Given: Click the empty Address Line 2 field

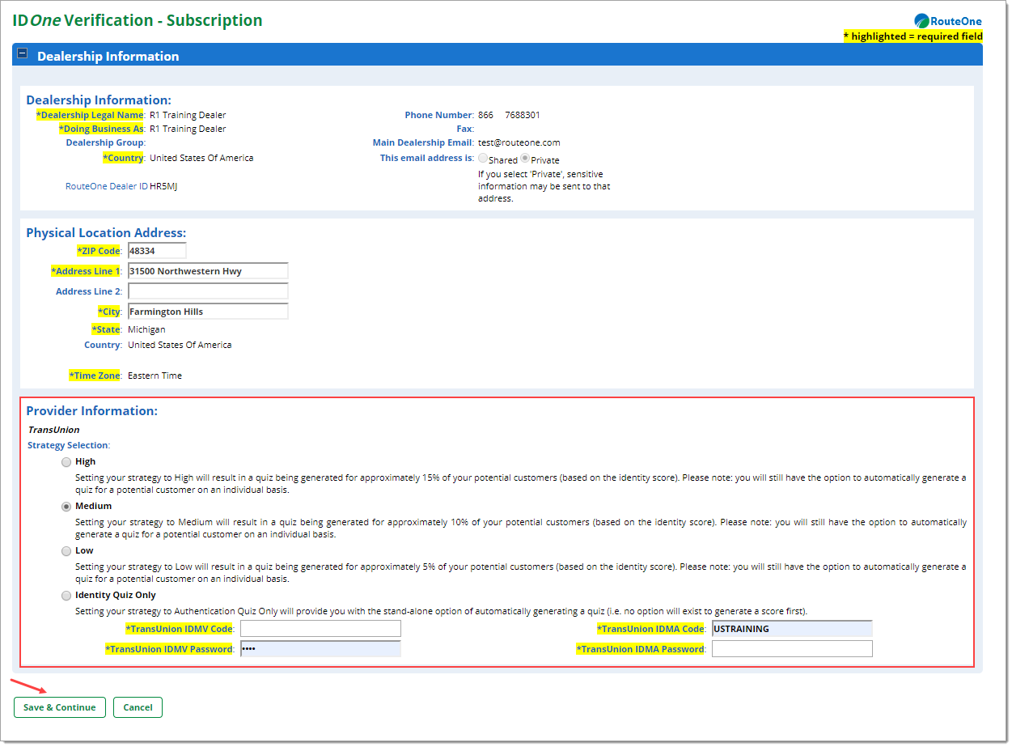Looking at the screenshot, I should [208, 291].
